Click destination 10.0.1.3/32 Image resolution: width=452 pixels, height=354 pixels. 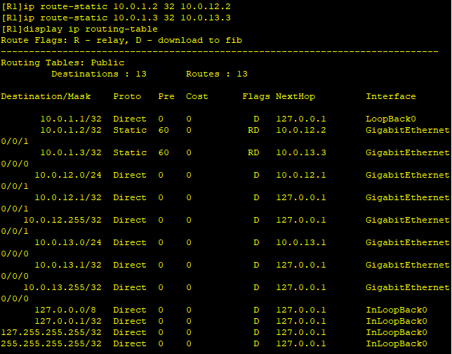(x=71, y=152)
